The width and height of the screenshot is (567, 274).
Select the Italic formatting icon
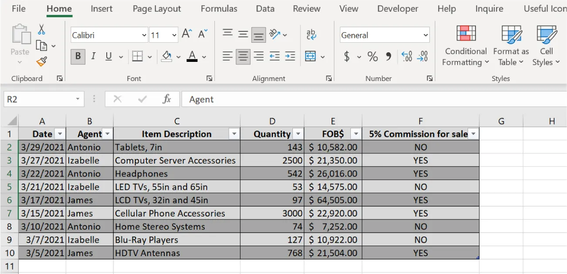[93, 57]
